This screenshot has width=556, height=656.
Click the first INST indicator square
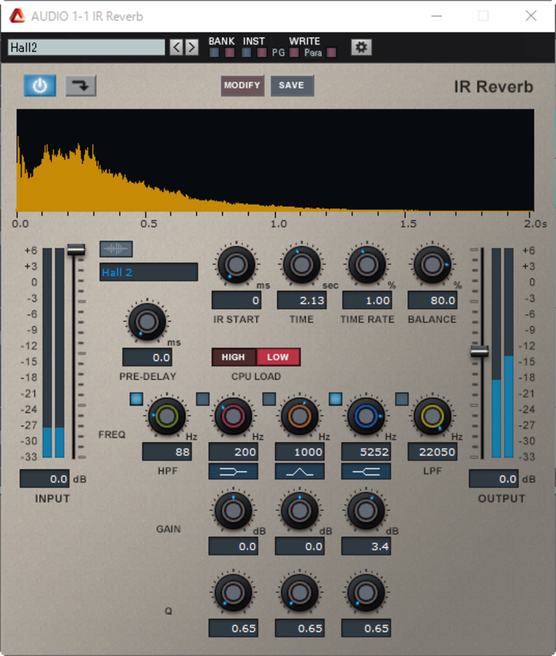(246, 53)
